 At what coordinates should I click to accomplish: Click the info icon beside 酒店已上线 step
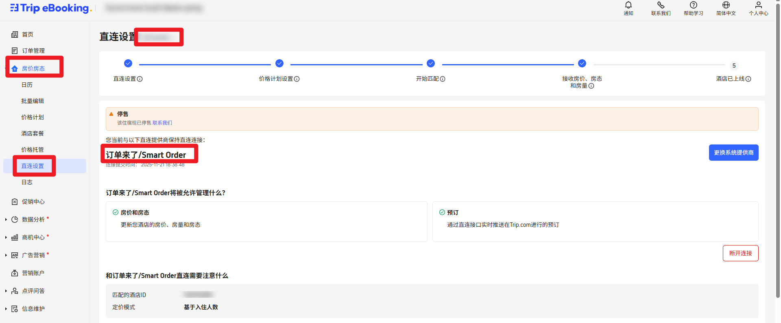[x=748, y=79]
